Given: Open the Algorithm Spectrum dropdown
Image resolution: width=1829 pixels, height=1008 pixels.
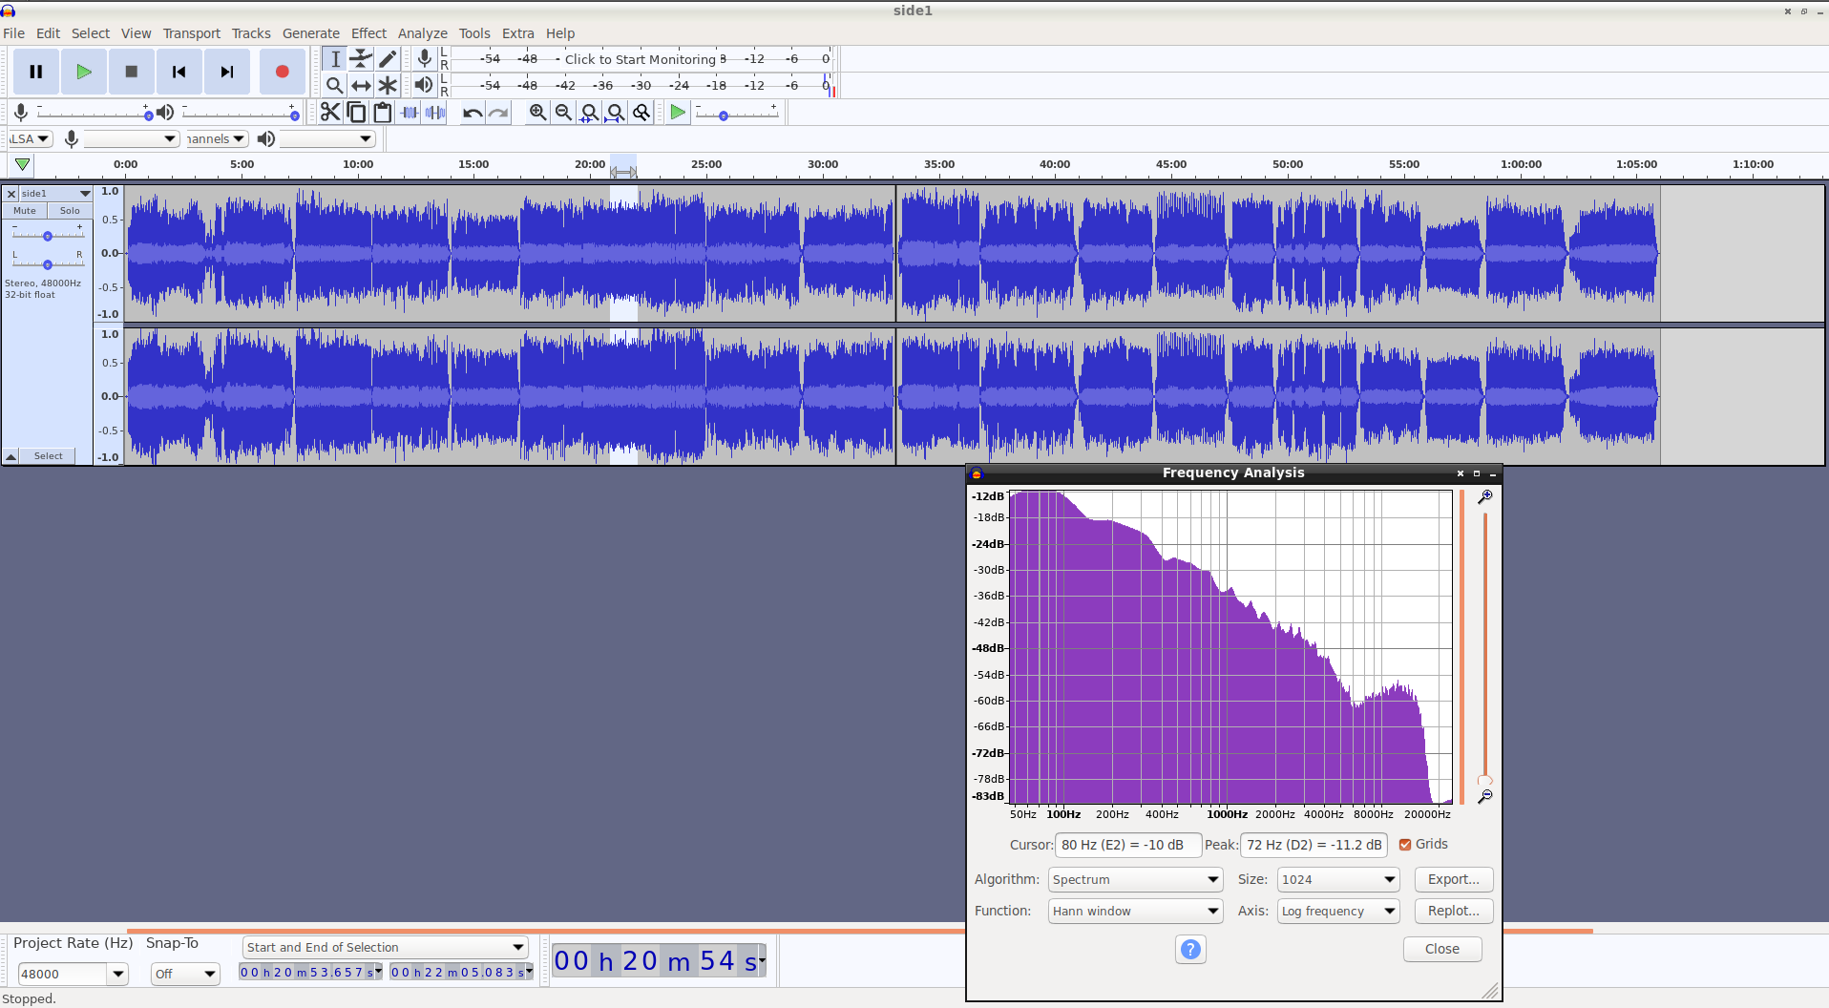Looking at the screenshot, I should tap(1135, 879).
